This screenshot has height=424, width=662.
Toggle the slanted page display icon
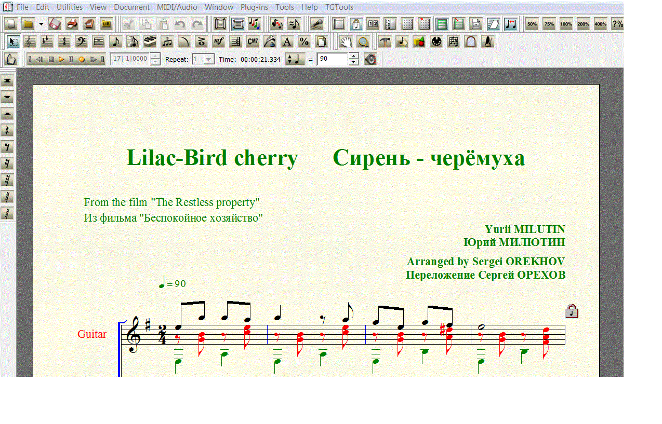coord(493,24)
